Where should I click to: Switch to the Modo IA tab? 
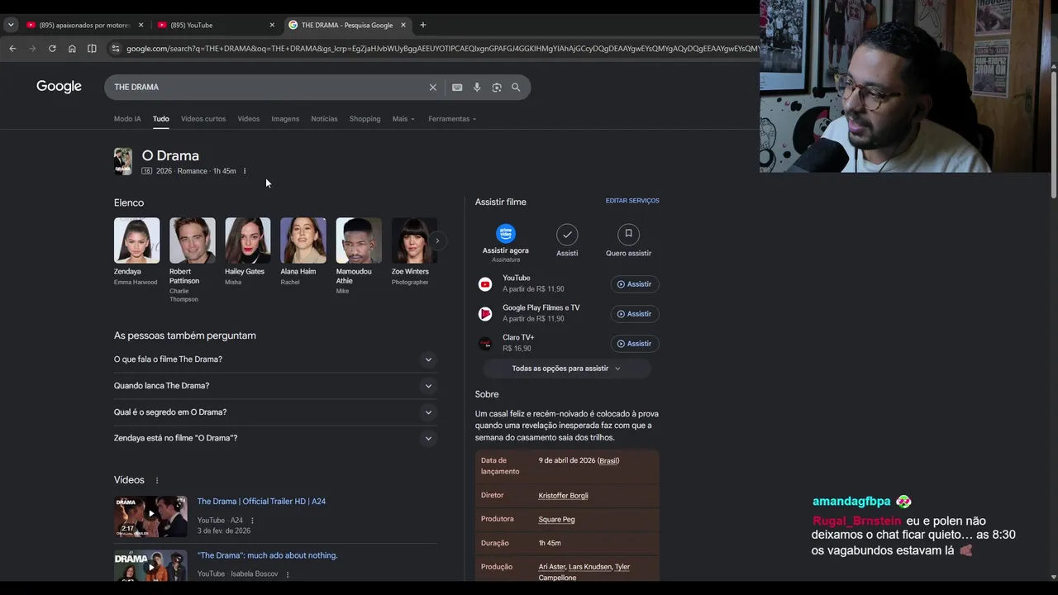[127, 119]
